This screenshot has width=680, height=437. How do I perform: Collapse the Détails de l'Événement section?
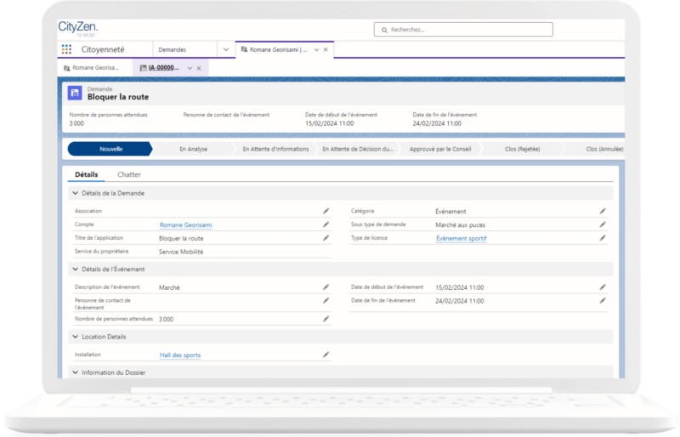(x=75, y=270)
